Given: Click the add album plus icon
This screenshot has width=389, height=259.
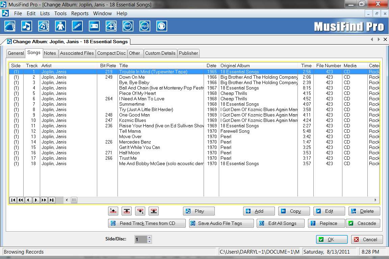Looking at the screenshot, I should tap(111, 26).
